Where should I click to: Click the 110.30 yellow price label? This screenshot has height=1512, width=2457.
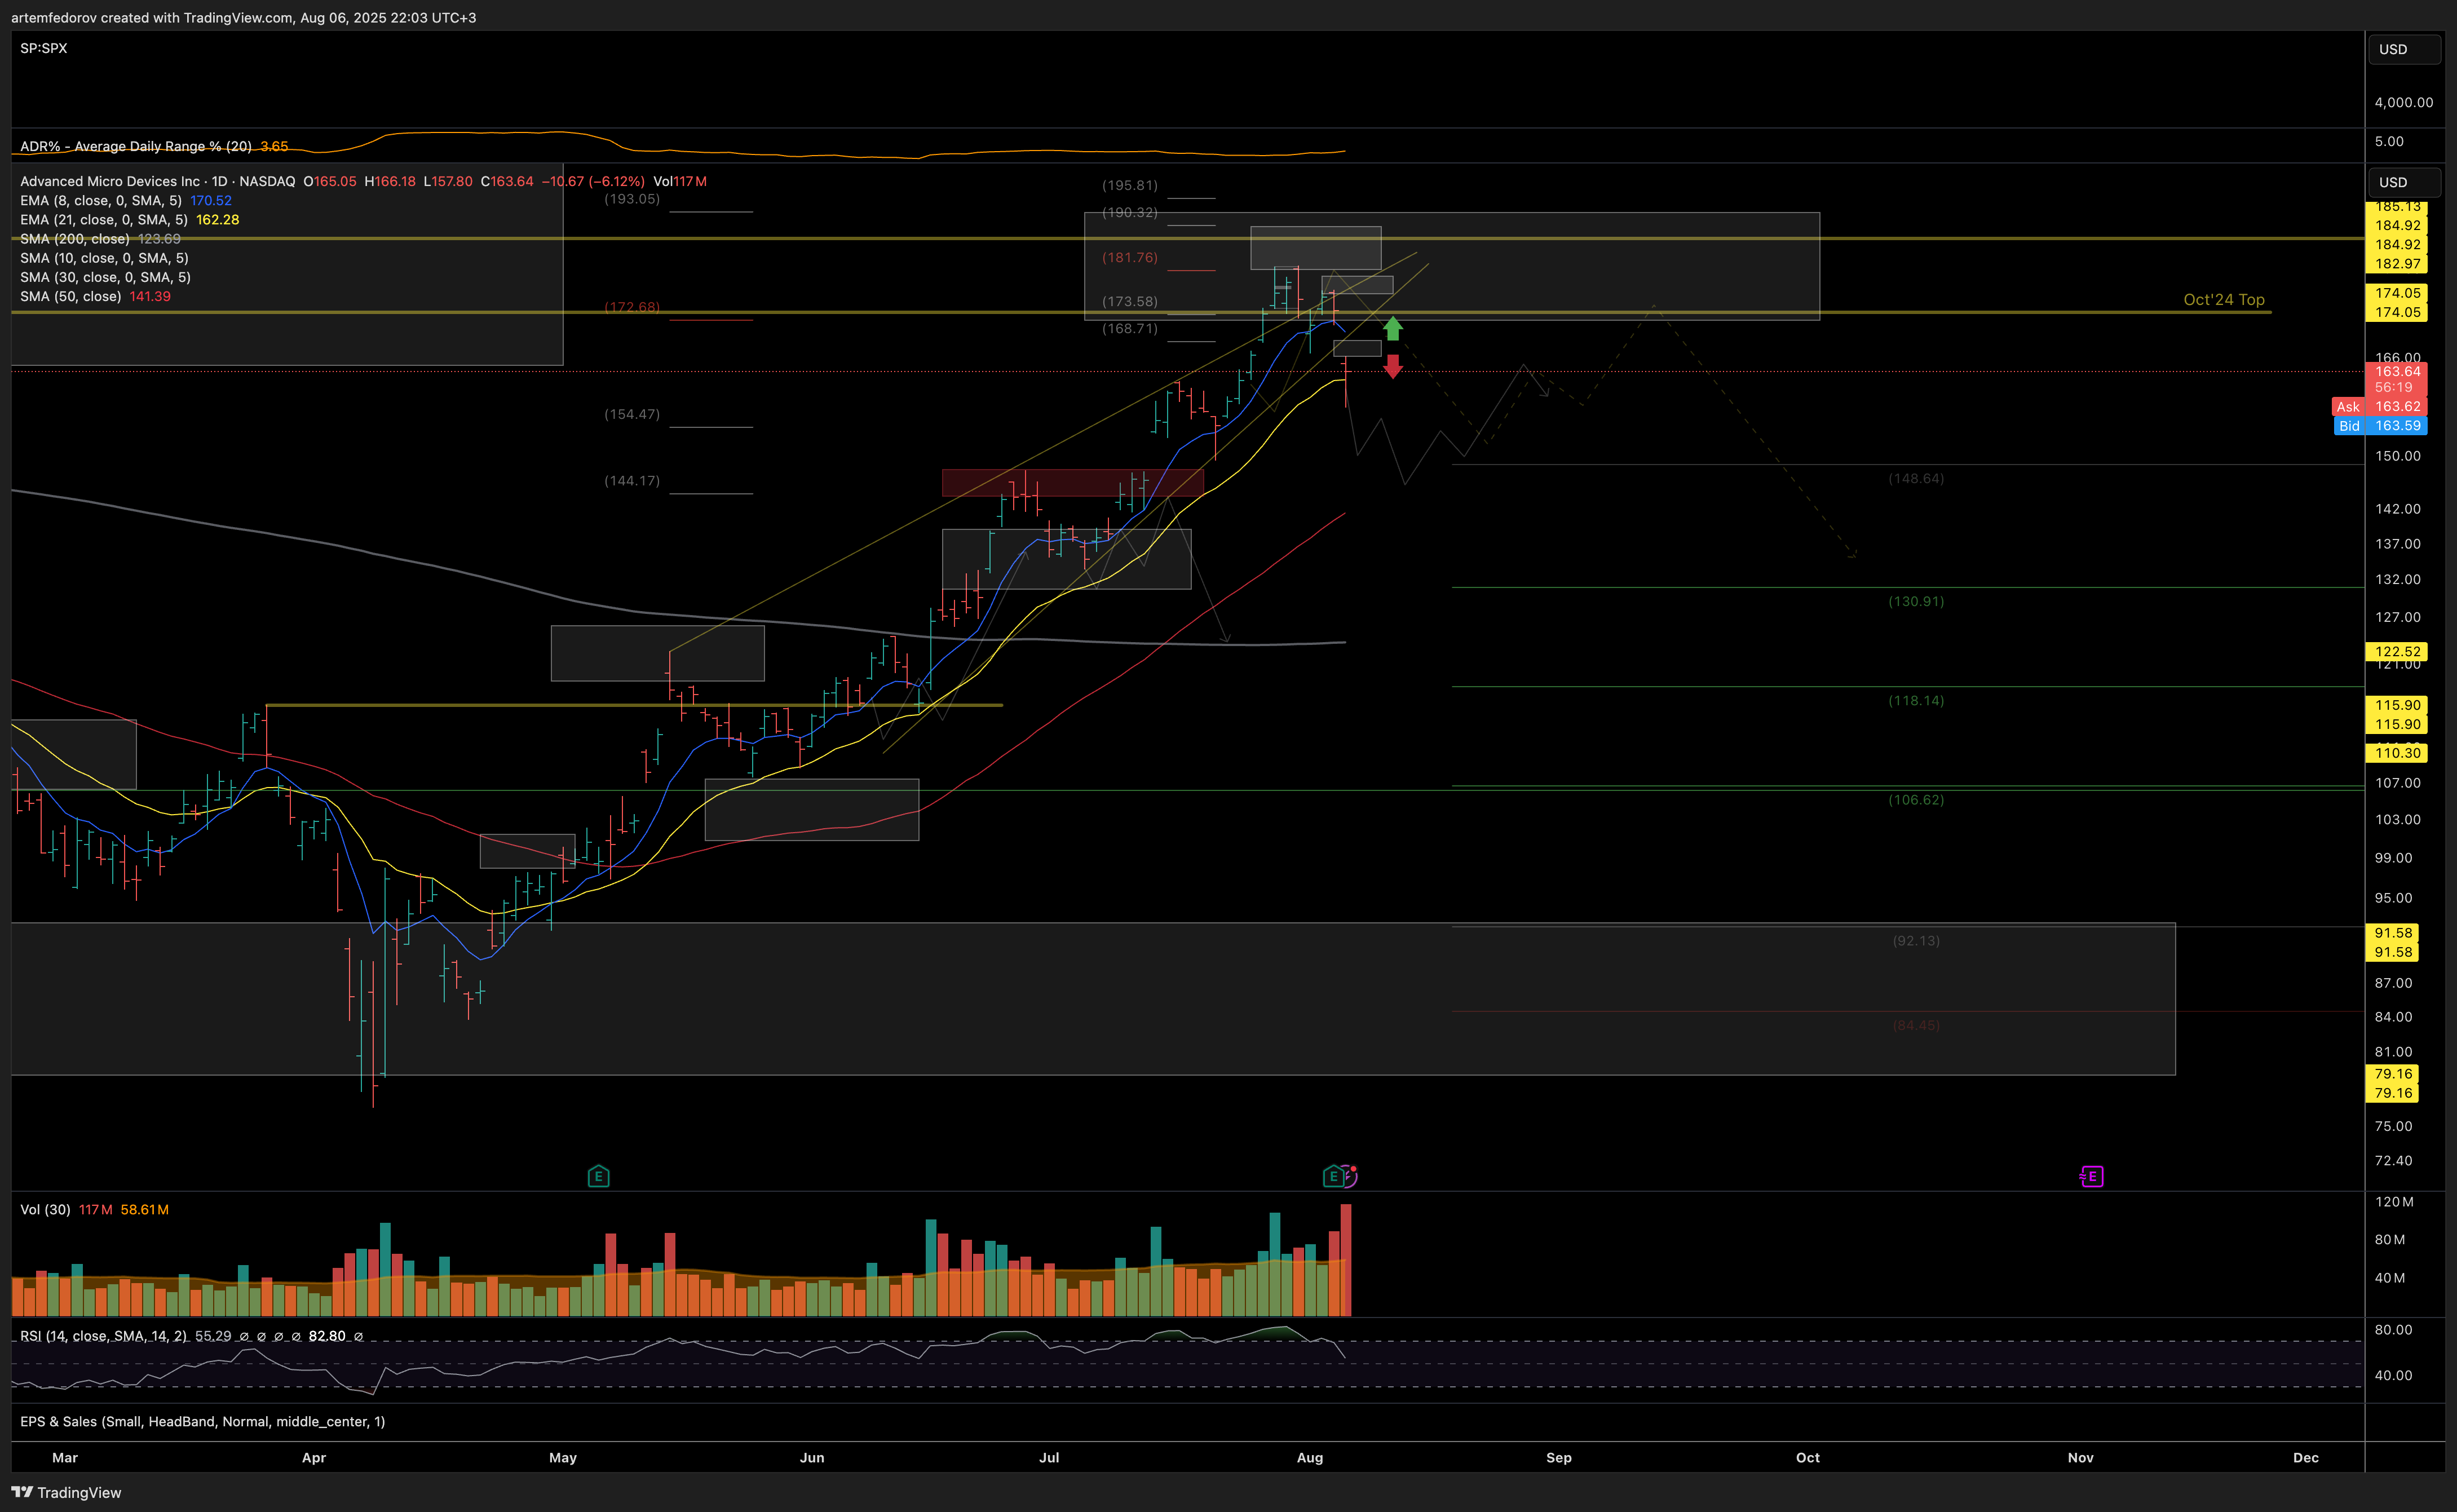coord(2397,753)
